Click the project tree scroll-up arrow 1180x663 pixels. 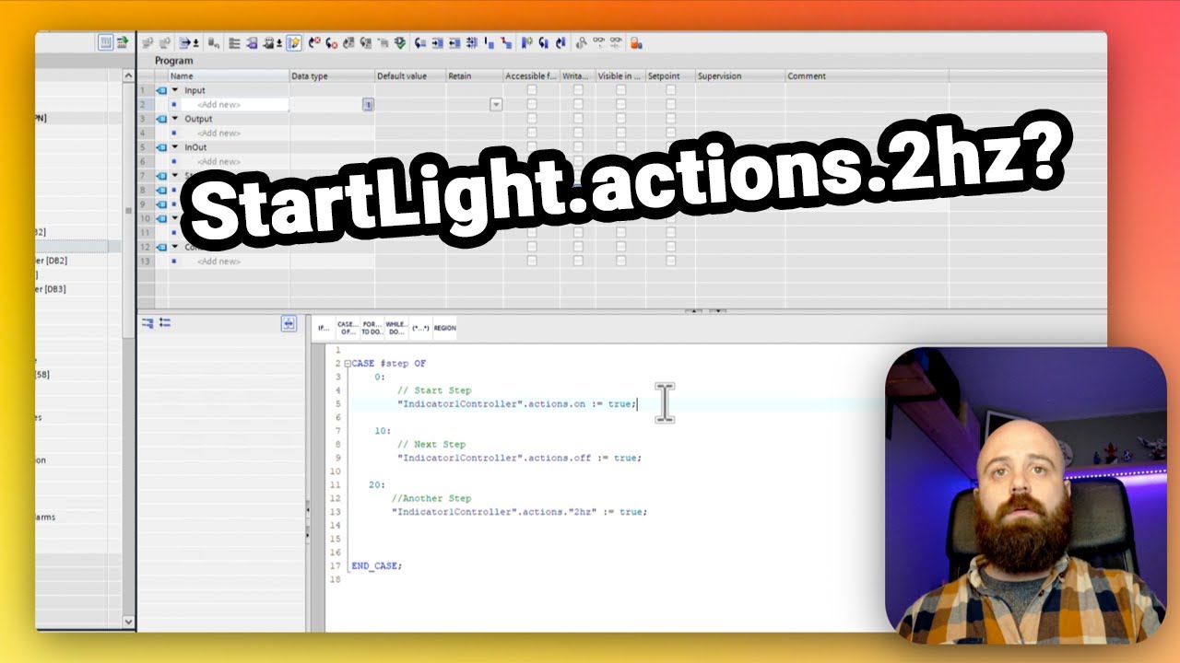click(128, 75)
